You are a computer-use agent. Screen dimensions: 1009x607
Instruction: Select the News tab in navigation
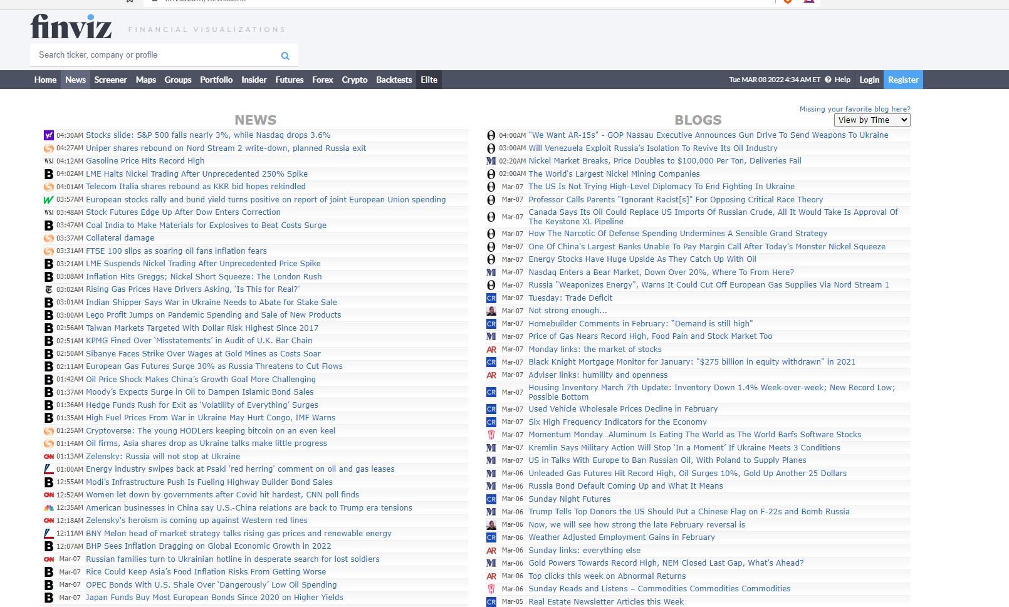pos(75,80)
